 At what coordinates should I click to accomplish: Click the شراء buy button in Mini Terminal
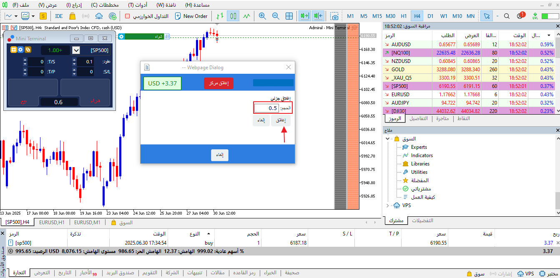click(95, 101)
